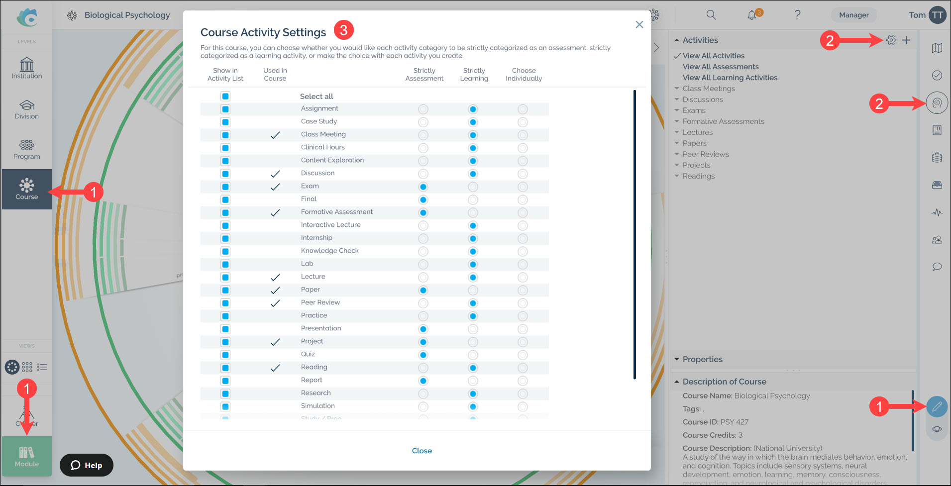This screenshot has width=951, height=486.
Task: Click the search magnifier icon
Action: 711,15
